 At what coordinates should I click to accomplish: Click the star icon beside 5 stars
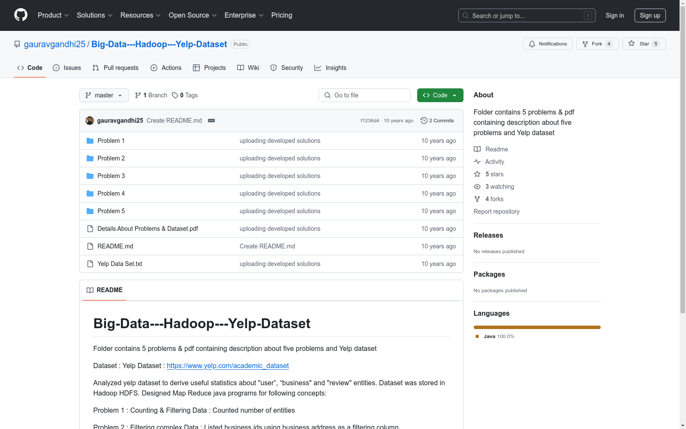point(477,174)
